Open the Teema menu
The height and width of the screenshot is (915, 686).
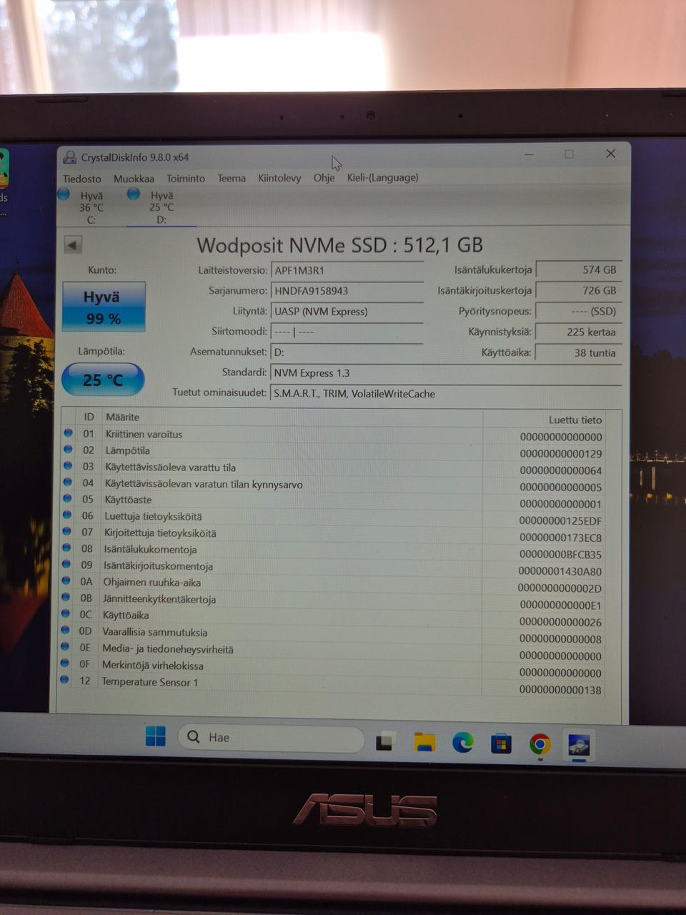coord(232,178)
